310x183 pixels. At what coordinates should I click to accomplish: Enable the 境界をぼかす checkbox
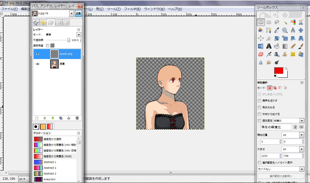coord(259,100)
